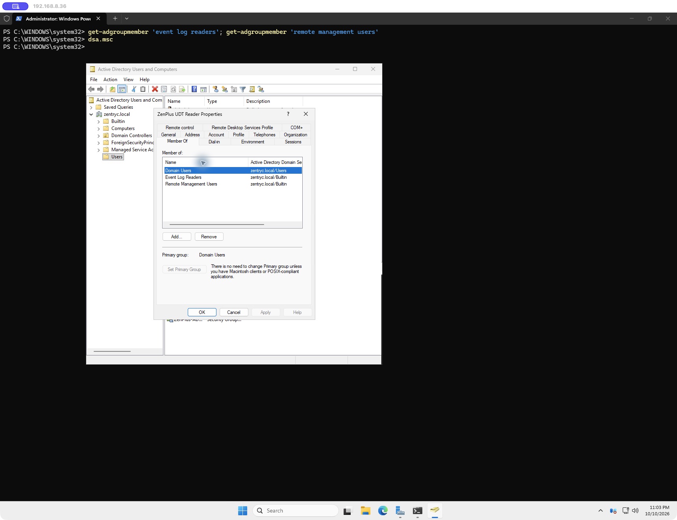Select Remote Management Users group row
This screenshot has height=520, width=677.
tap(233, 184)
